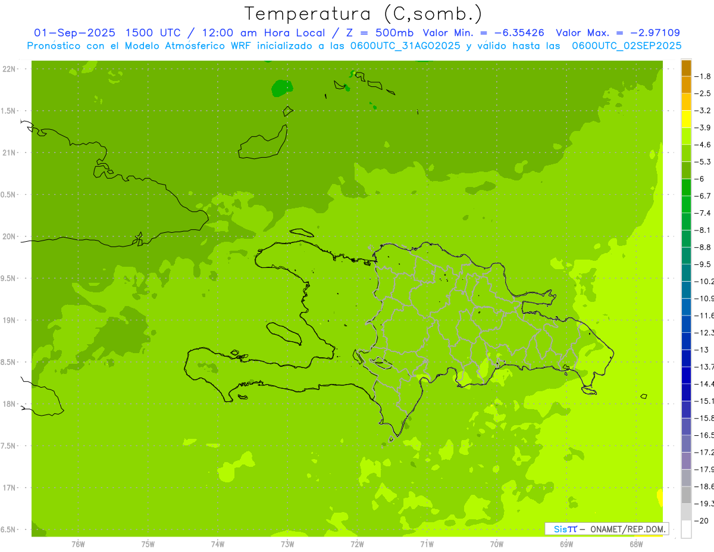Click the '75W' longitude label
This screenshot has width=714, height=552.
pos(148,544)
